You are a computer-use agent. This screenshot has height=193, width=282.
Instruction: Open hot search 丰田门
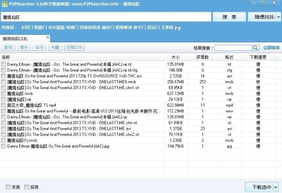tap(27, 27)
